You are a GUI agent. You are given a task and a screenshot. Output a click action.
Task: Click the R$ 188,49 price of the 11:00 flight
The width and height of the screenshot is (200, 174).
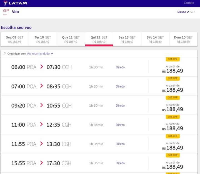(x=172, y=128)
